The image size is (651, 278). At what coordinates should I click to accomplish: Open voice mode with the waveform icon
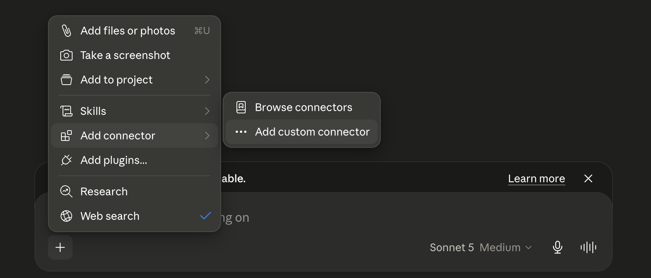588,247
